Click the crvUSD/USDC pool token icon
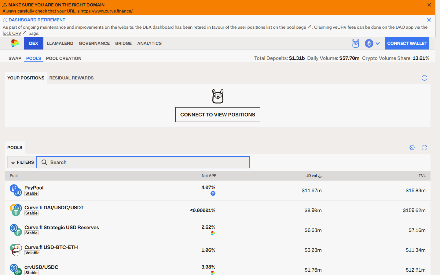Screen dimensions: 440x275 point(16,269)
